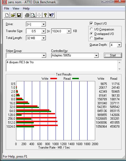Viewport: 126px width, 161px height.
Task: Click the description box scrollbar down arrow
Action: 119,69
